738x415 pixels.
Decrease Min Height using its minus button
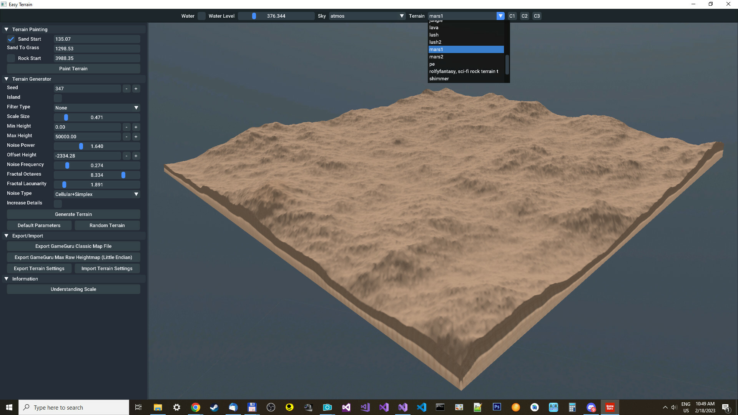click(126, 127)
